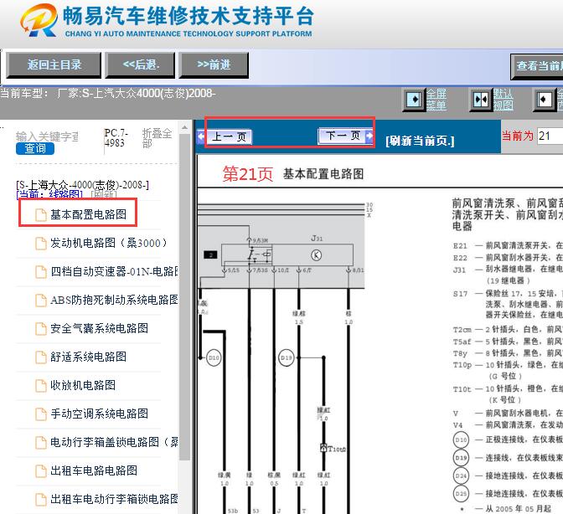563x514 pixels.
Task: Open the 默认视图 link text
Action: point(503,100)
